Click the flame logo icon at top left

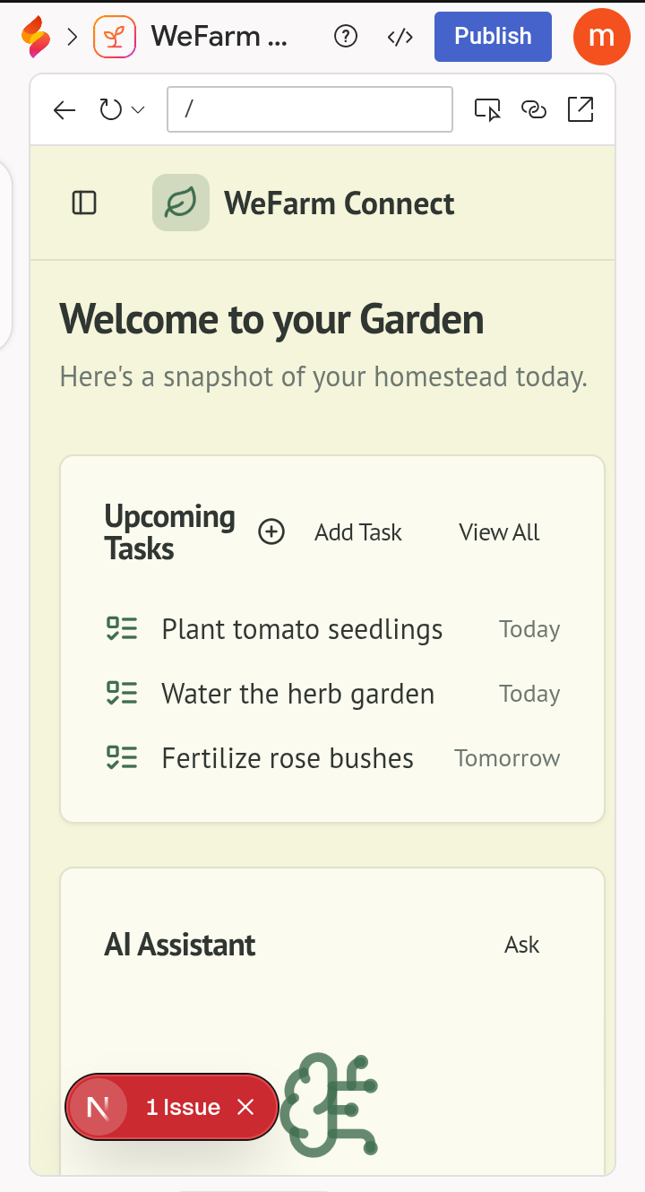pos(36,37)
